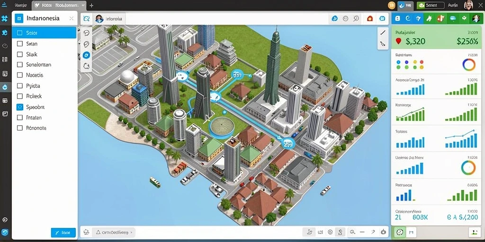This screenshot has height=242, width=485.
Task: Enable the Sonalortan checkbox
Action: click(x=20, y=65)
